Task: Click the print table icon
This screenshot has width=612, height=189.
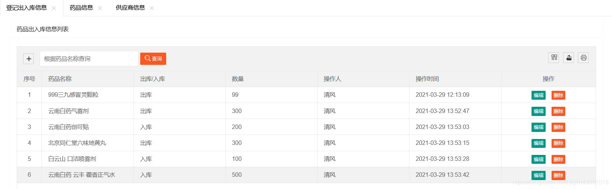Action: pos(583,57)
